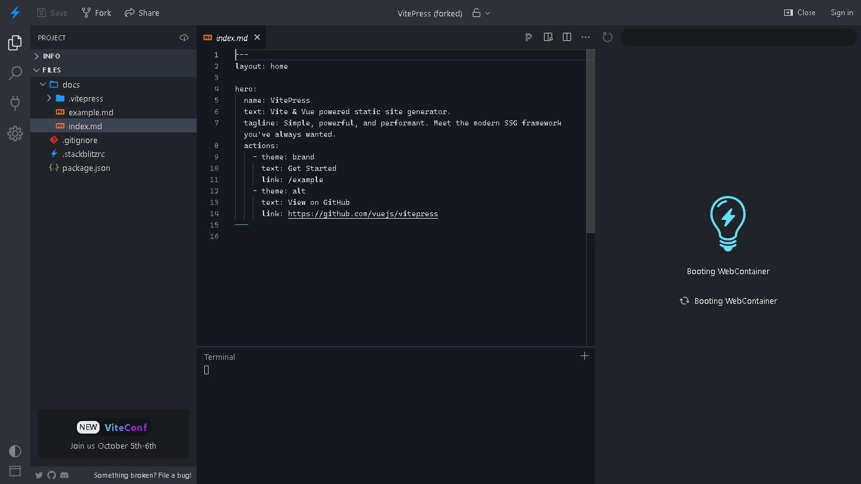
Task: Open the preview in editor icon
Action: tap(548, 37)
